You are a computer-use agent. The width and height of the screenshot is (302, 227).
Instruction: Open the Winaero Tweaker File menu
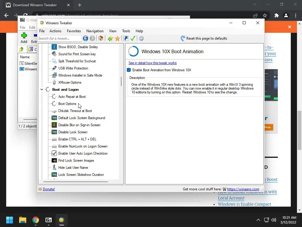point(42,31)
